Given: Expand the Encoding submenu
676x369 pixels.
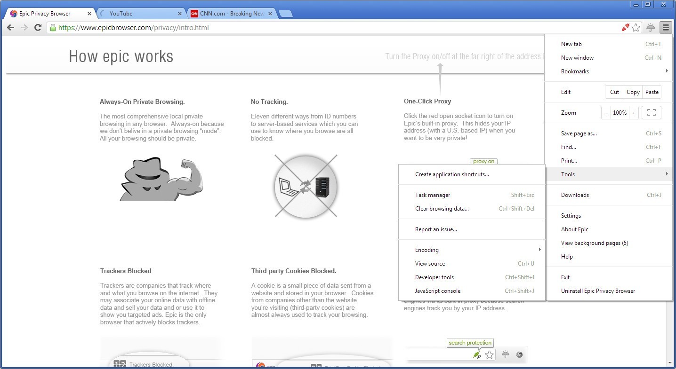Looking at the screenshot, I should pyautogui.click(x=427, y=250).
